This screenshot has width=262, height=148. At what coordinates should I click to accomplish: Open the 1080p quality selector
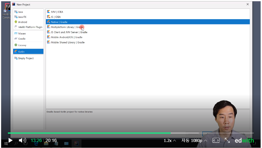pyautogui.click(x=194, y=140)
